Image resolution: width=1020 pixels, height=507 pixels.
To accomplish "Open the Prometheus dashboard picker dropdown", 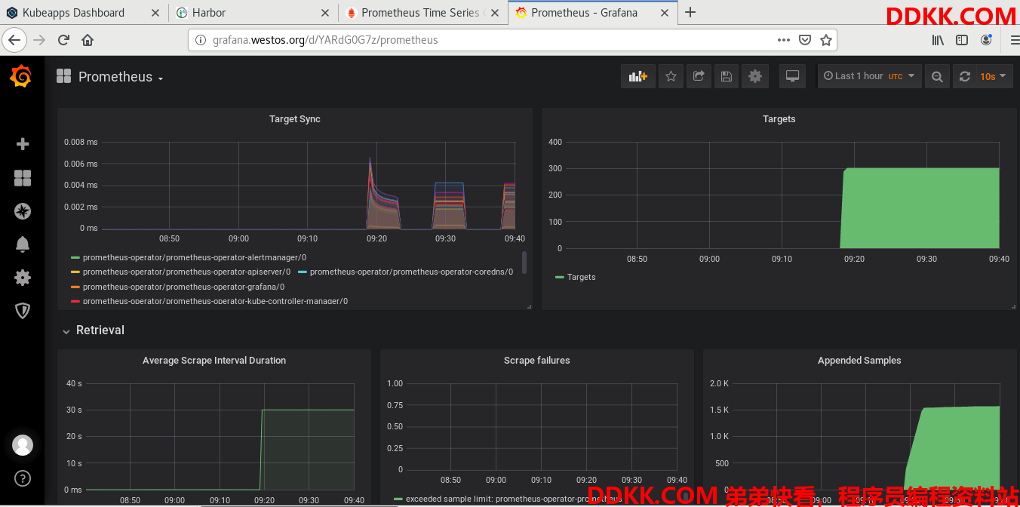I will (x=121, y=77).
